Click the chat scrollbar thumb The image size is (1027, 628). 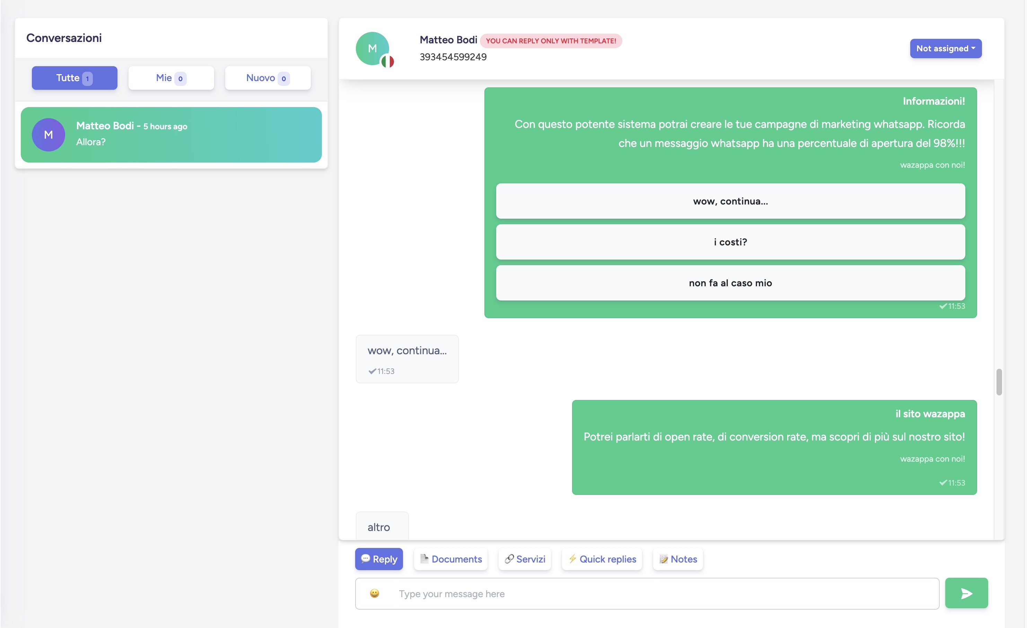click(x=999, y=382)
